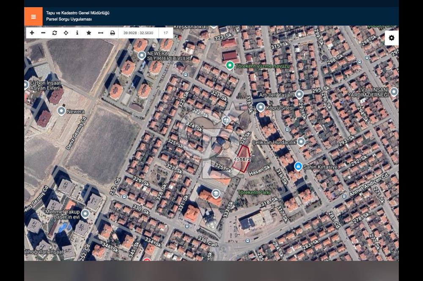This screenshot has width=423, height=281.
Task: Click the Ahmet Andiçen Cd. street label
Action: tap(370, 184)
